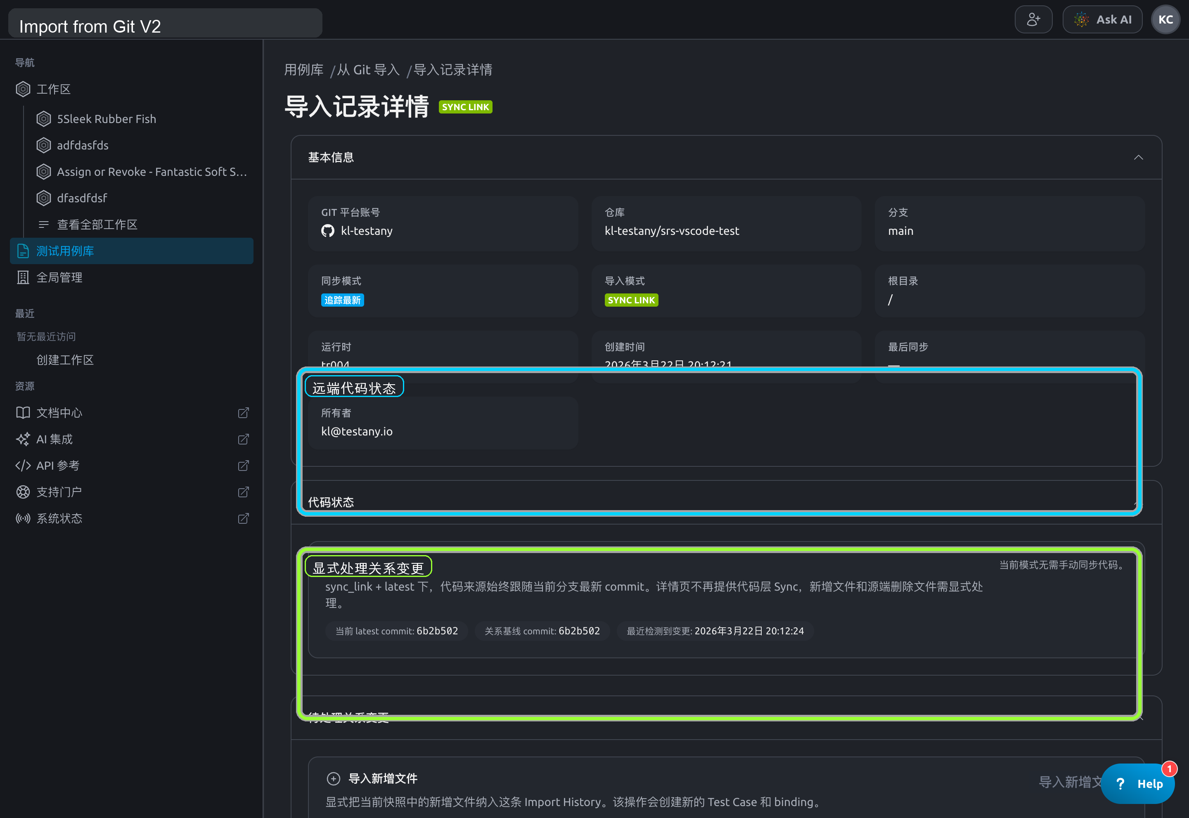The height and width of the screenshot is (818, 1189).
Task: Click the API 参考 code brackets icon
Action: pos(23,466)
